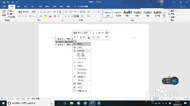Choose 段落 Paragraph in the context menu
The width and height of the screenshot is (190, 106).
(82, 66)
